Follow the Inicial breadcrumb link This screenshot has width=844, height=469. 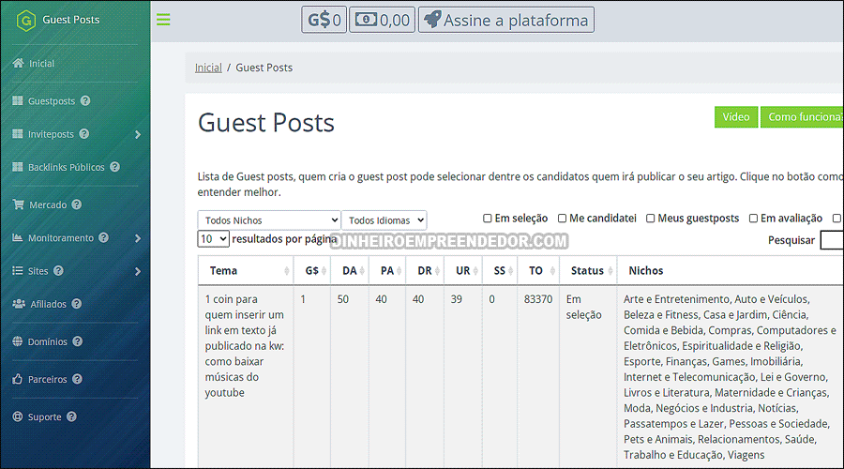208,68
